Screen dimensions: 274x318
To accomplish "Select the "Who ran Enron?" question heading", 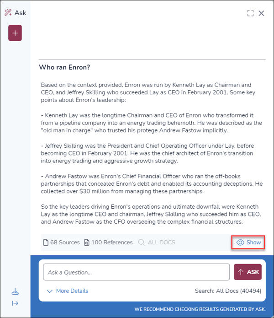I will (64, 67).
